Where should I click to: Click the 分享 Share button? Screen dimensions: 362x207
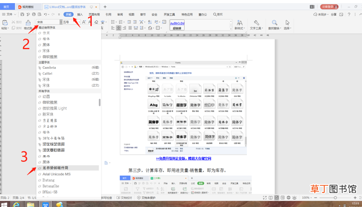tap(333, 15)
